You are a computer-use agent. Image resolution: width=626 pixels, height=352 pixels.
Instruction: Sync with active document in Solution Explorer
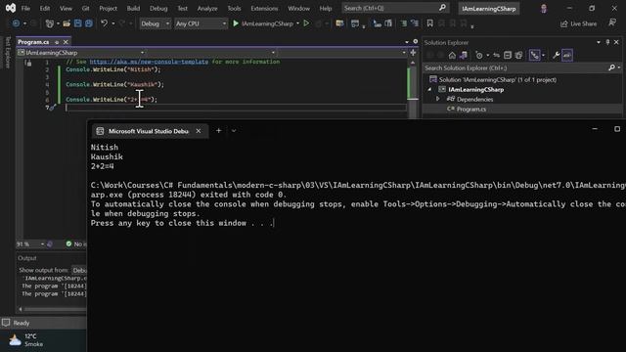tap(496, 56)
